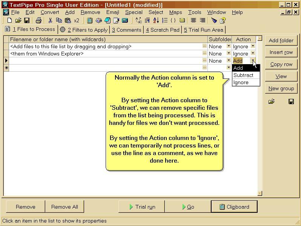This screenshot has height=226, width=301.
Task: Click browse ellipsis on the dragging and dropping row
Action: click(204, 46)
